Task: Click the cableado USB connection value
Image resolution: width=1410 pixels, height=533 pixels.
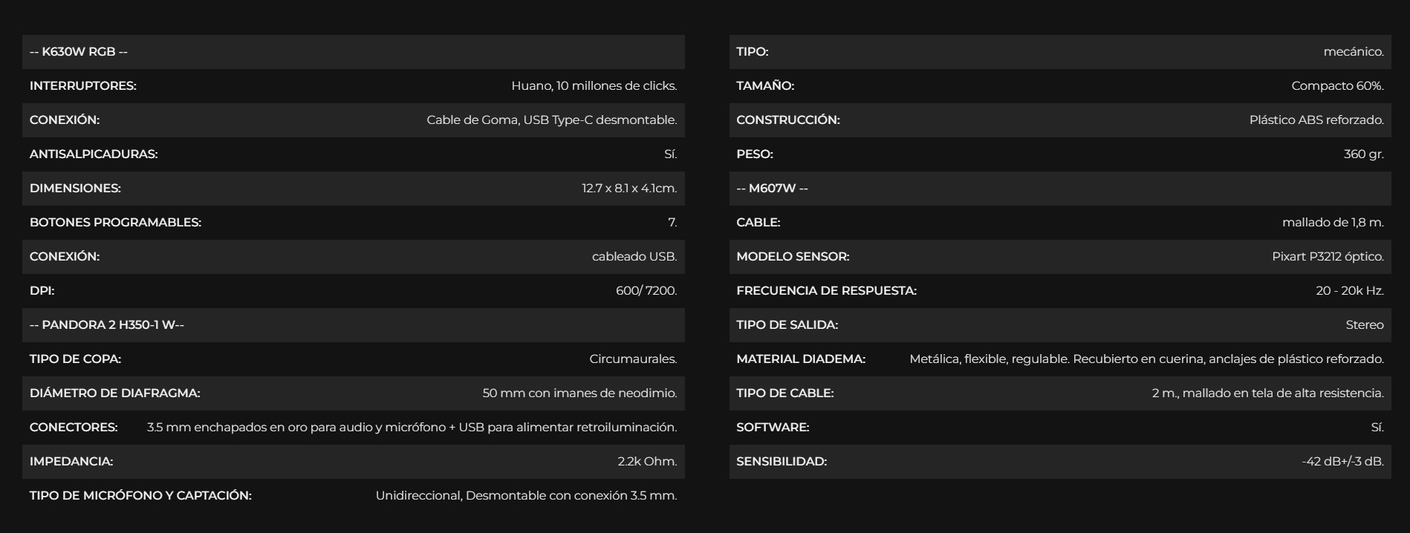Action: (x=634, y=257)
